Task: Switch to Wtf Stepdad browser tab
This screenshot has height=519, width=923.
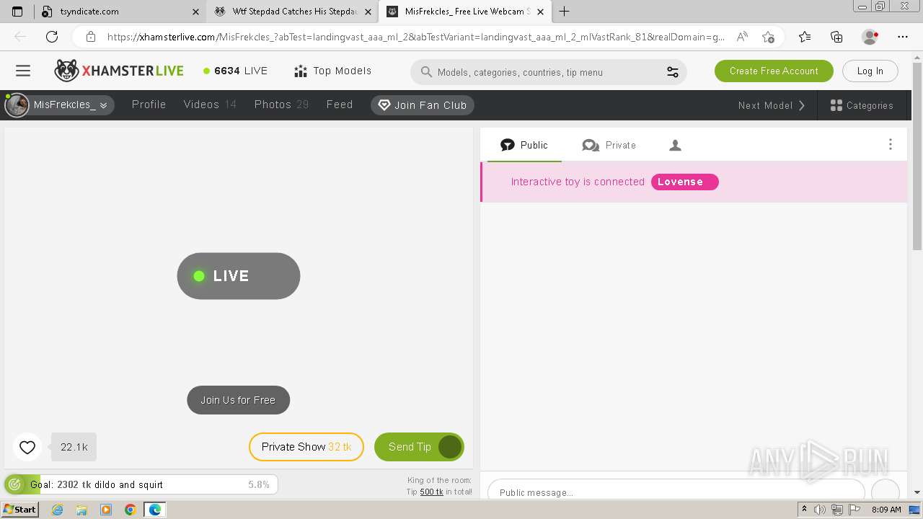Action: pyautogui.click(x=292, y=12)
